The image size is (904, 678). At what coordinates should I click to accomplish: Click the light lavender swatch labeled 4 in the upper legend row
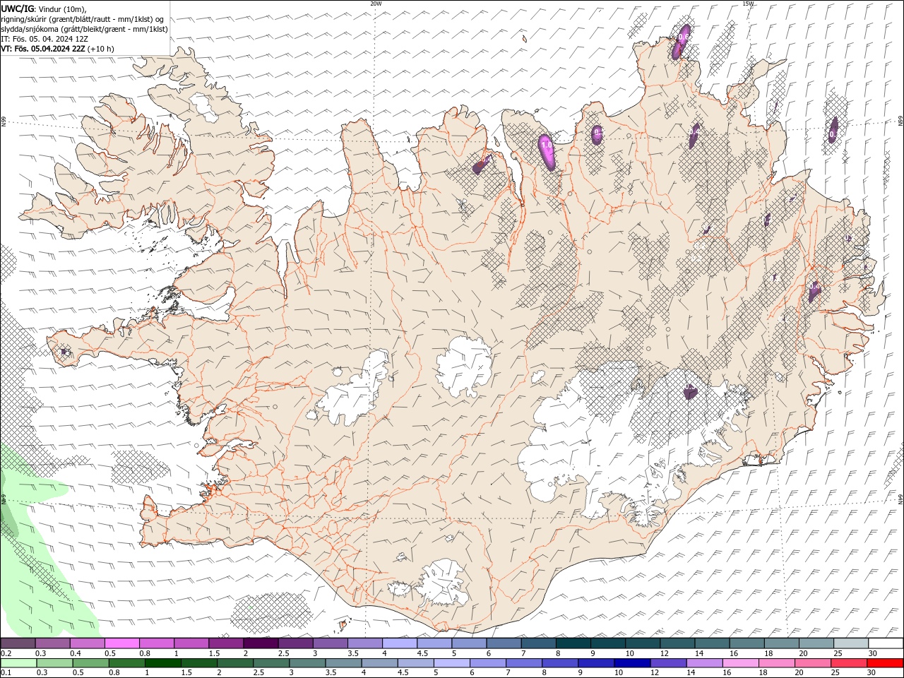click(400, 643)
